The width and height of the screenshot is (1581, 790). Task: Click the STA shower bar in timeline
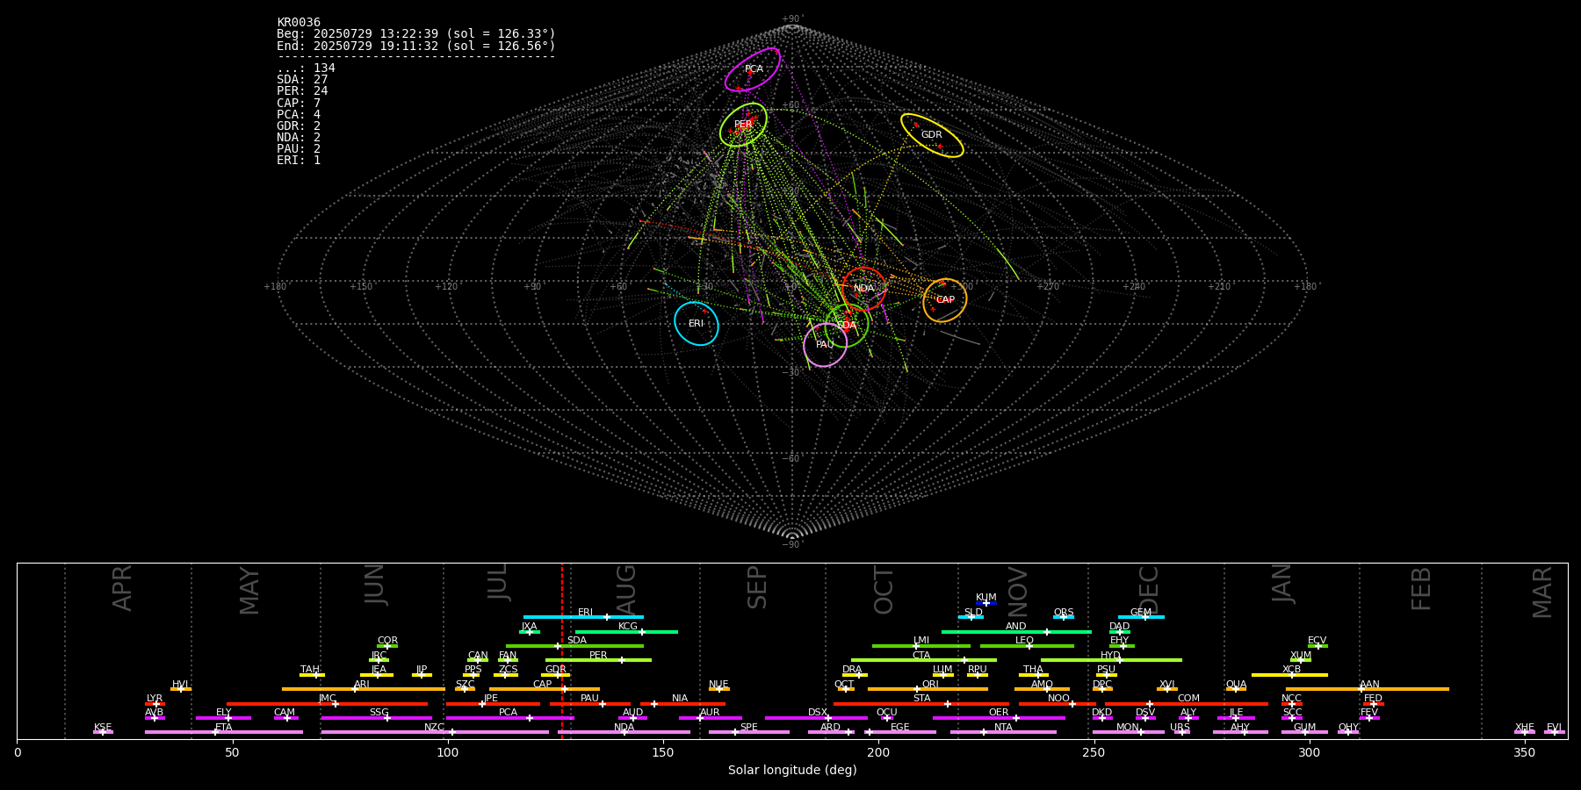click(921, 704)
